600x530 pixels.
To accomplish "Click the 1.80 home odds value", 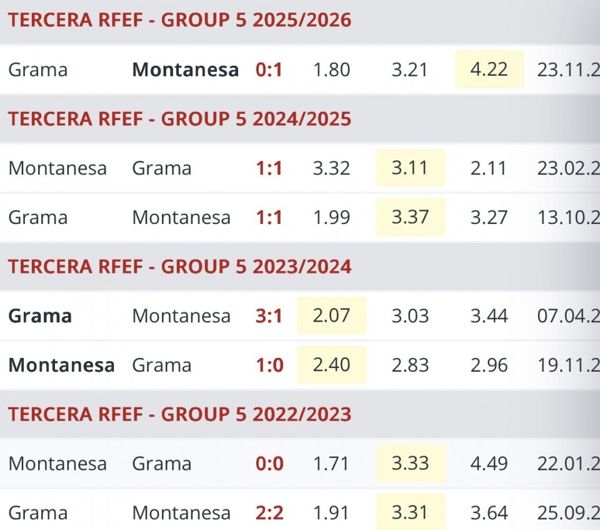I will pyautogui.click(x=331, y=69).
